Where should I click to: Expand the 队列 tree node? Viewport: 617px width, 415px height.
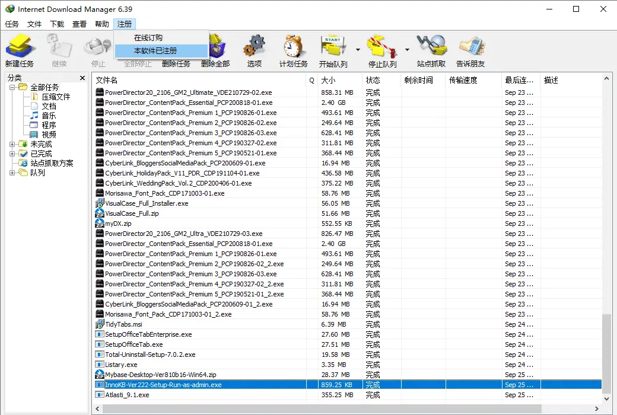(x=12, y=173)
